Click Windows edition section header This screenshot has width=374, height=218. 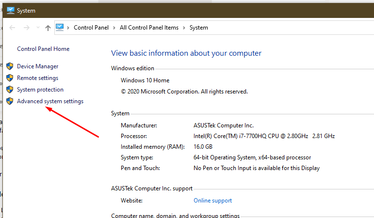click(x=132, y=68)
